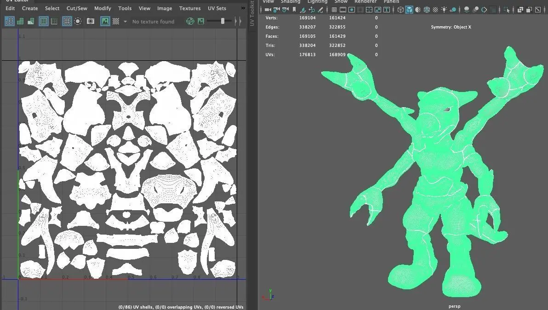Open the Textures menu
Viewport: 548px width, 310px height.
pos(190,8)
